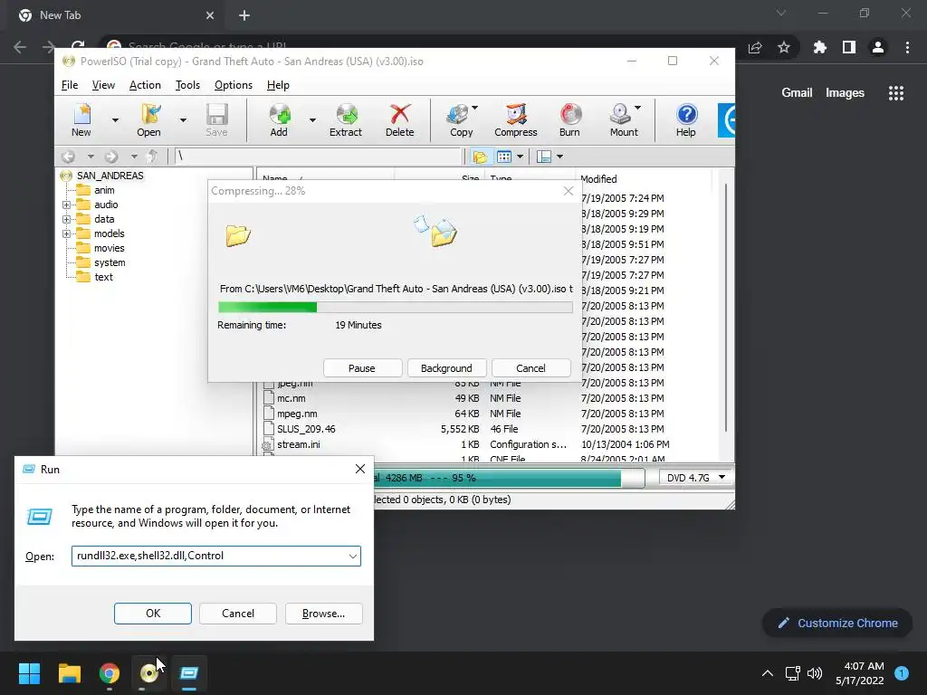Click the speaker volume tray icon

pos(815,673)
